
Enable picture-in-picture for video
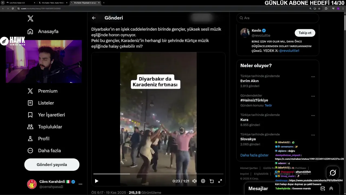click(212, 181)
